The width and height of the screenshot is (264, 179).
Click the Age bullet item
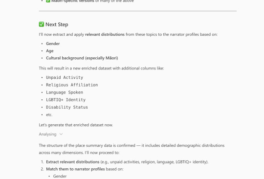click(x=50, y=51)
